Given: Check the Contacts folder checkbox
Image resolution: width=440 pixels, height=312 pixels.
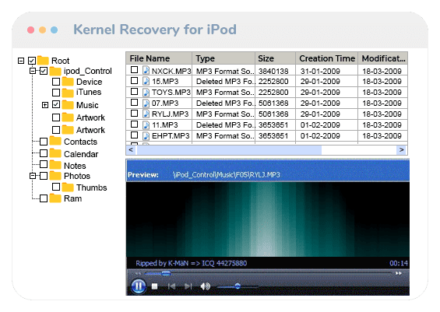Looking at the screenshot, I should tap(44, 142).
